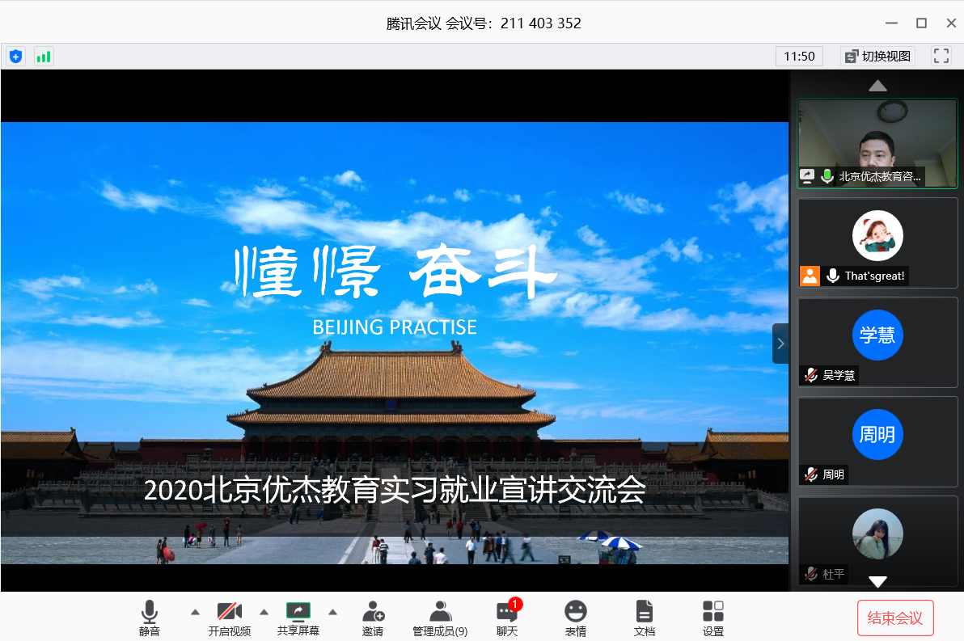Click the 切换视图 switch view button

[878, 57]
